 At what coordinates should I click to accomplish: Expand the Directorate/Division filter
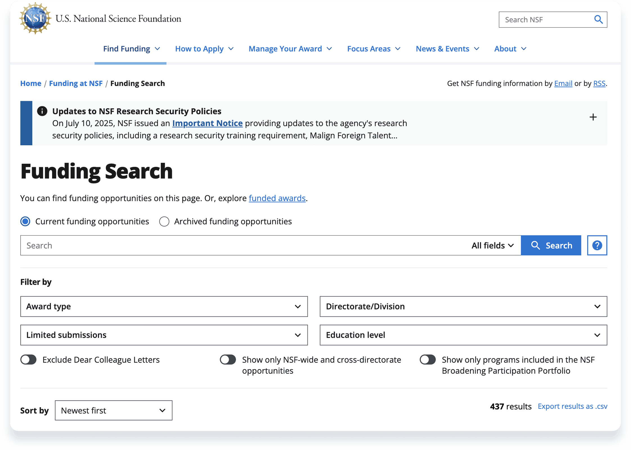(x=463, y=306)
